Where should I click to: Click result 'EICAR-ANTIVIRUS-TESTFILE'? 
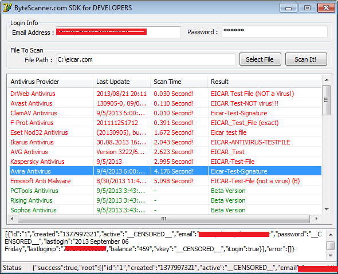click(x=250, y=142)
